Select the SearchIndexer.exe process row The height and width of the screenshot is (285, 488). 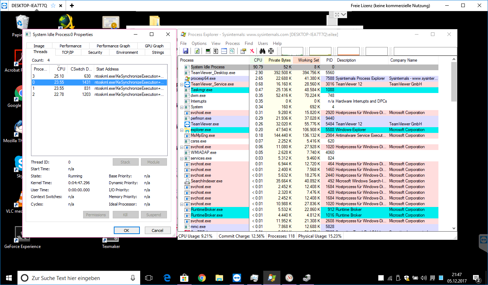tap(308, 181)
